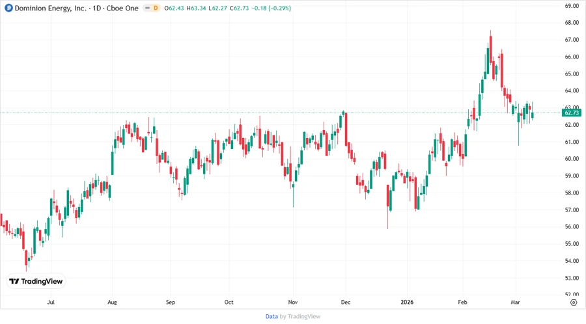Open the Data link below chart
The image size is (586, 324).
coord(272,316)
